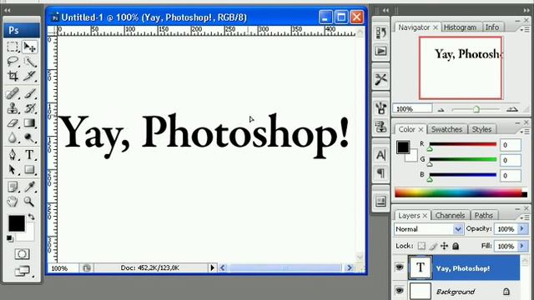Select the Blur tool

tap(13, 137)
